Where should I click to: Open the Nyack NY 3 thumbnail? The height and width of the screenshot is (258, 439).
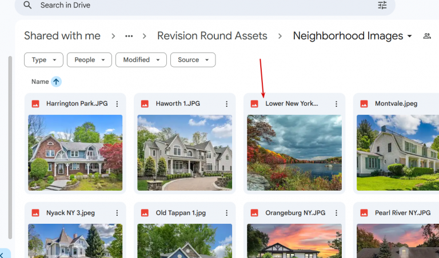pos(75,241)
